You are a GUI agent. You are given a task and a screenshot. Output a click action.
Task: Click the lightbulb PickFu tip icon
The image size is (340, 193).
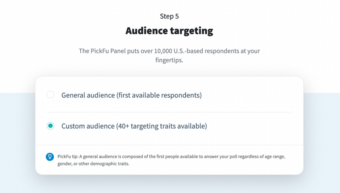coord(50,157)
